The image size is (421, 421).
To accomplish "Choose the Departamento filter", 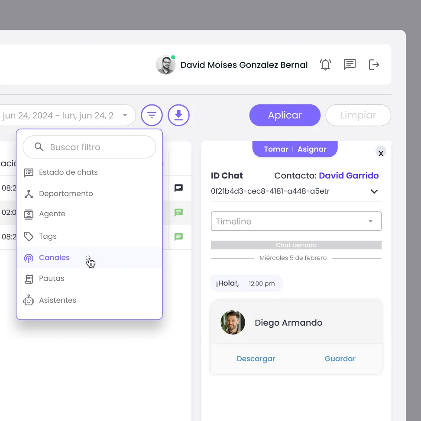I will pos(66,194).
